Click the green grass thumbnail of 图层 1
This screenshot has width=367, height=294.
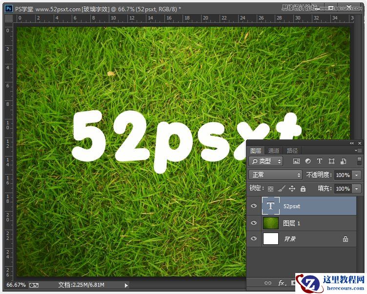(271, 223)
